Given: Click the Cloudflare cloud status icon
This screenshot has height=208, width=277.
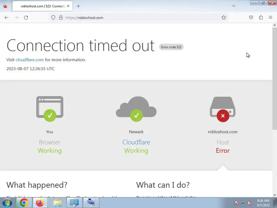Looking at the screenshot, I should tap(136, 109).
